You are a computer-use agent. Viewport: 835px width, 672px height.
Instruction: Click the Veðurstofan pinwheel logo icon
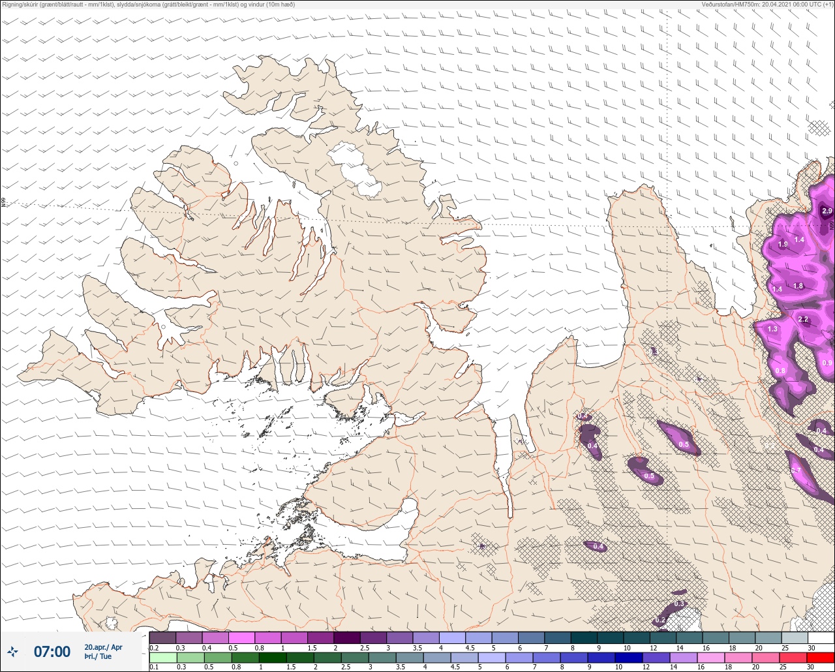click(12, 651)
